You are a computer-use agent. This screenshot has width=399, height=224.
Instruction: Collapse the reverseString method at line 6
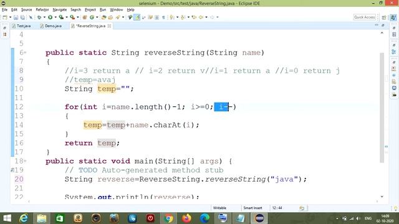click(25, 52)
